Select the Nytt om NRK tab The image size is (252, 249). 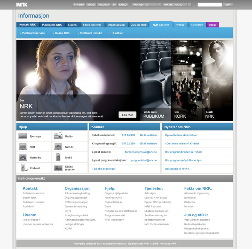point(161,24)
